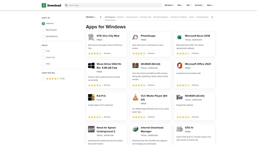Open the Microsoft Office 2021 title link
Image resolution: width=257 pixels, height=145 pixels.
tap(198, 64)
